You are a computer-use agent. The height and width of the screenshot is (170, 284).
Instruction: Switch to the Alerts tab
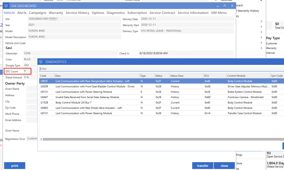click(22, 12)
